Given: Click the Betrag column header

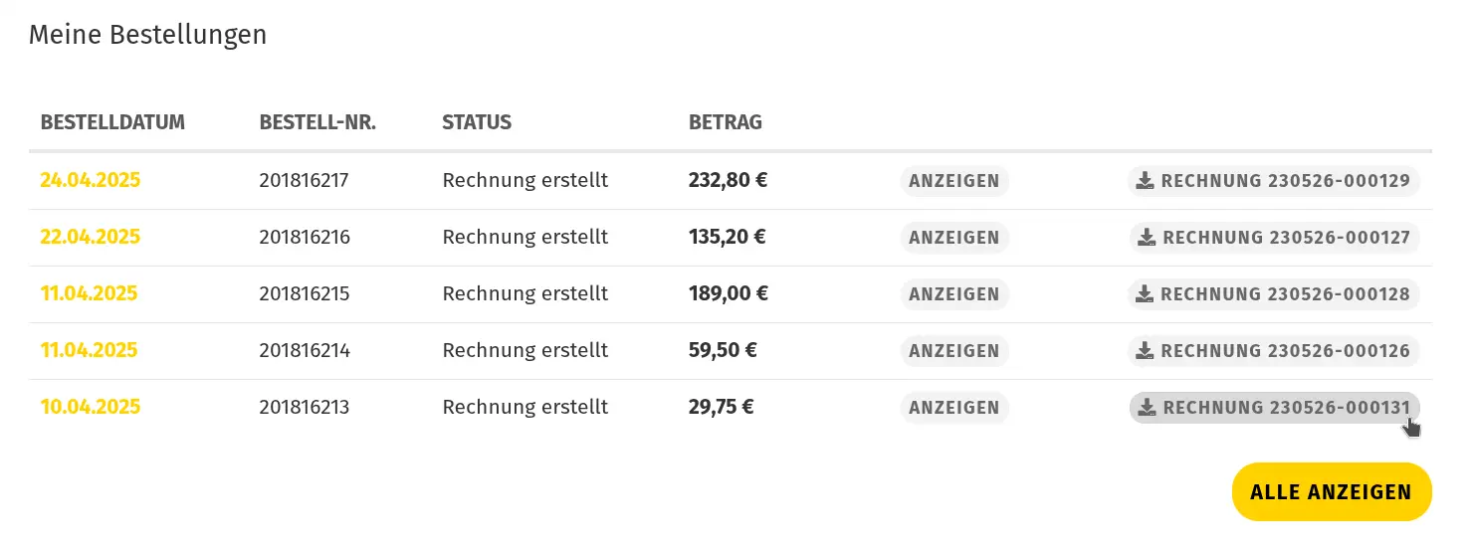Looking at the screenshot, I should coord(726,123).
